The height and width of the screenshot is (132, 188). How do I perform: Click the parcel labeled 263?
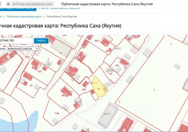pos(40,72)
